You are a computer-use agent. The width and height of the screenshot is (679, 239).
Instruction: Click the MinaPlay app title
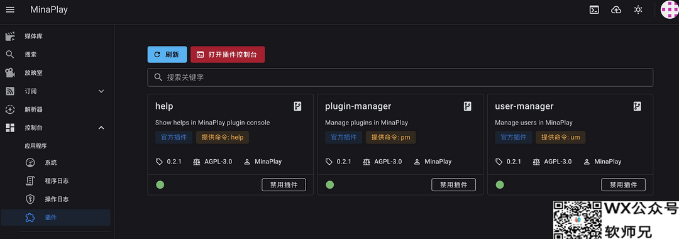pos(49,9)
